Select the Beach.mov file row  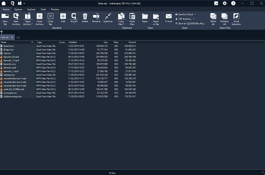[x=68, y=46]
